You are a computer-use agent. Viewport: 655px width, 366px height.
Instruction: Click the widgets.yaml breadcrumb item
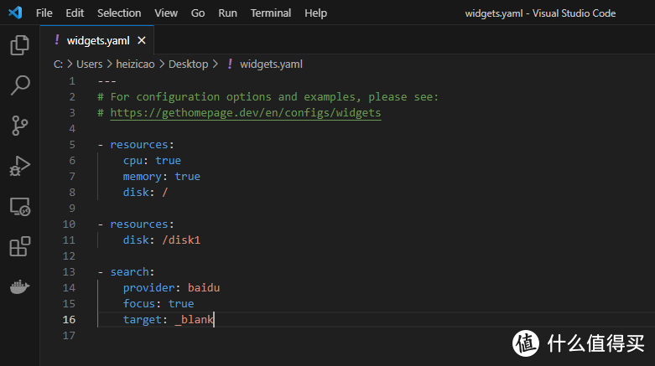click(270, 64)
